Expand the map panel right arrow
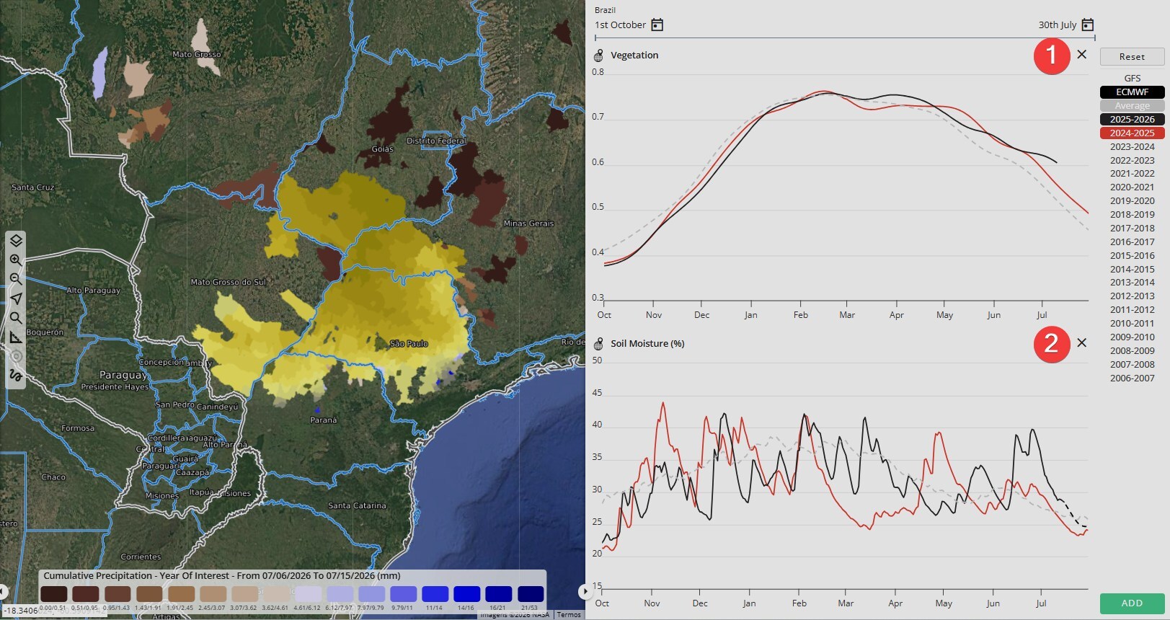 (585, 592)
